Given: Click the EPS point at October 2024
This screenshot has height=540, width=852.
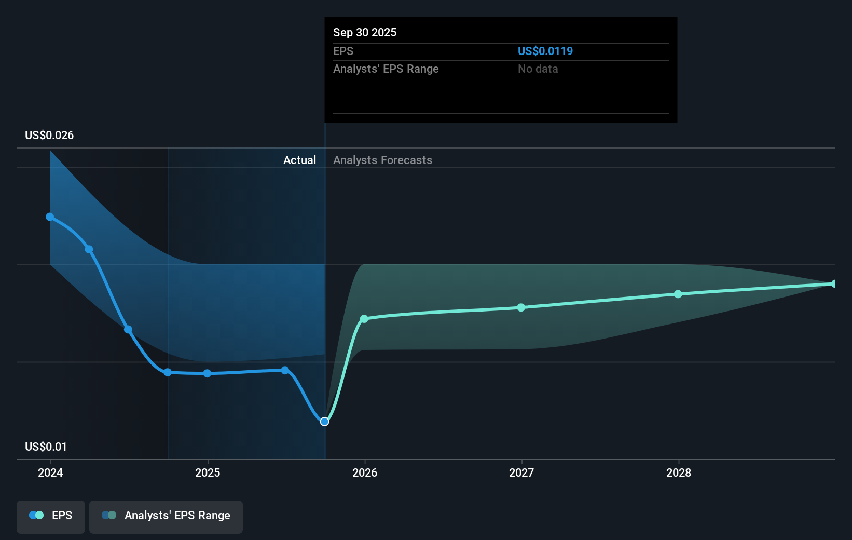Looking at the screenshot, I should coord(168,373).
